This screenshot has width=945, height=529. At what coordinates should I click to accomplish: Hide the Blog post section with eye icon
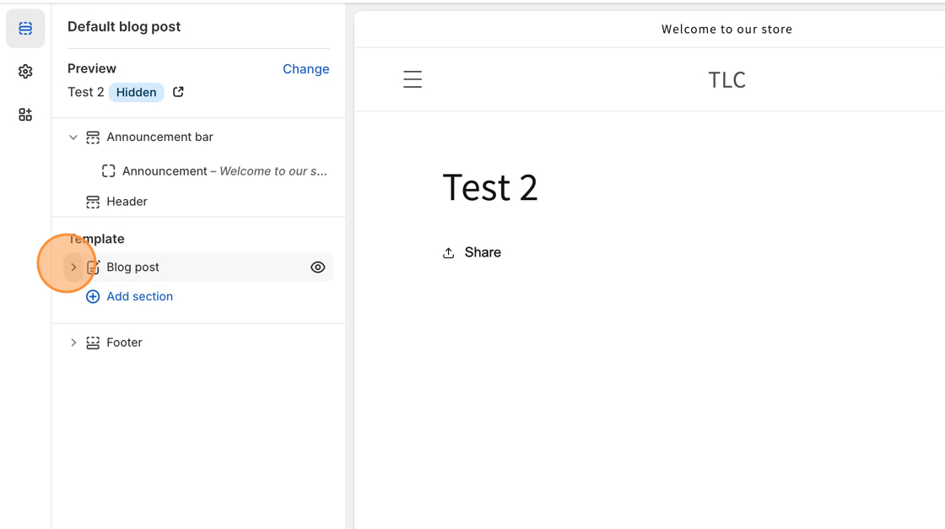317,267
